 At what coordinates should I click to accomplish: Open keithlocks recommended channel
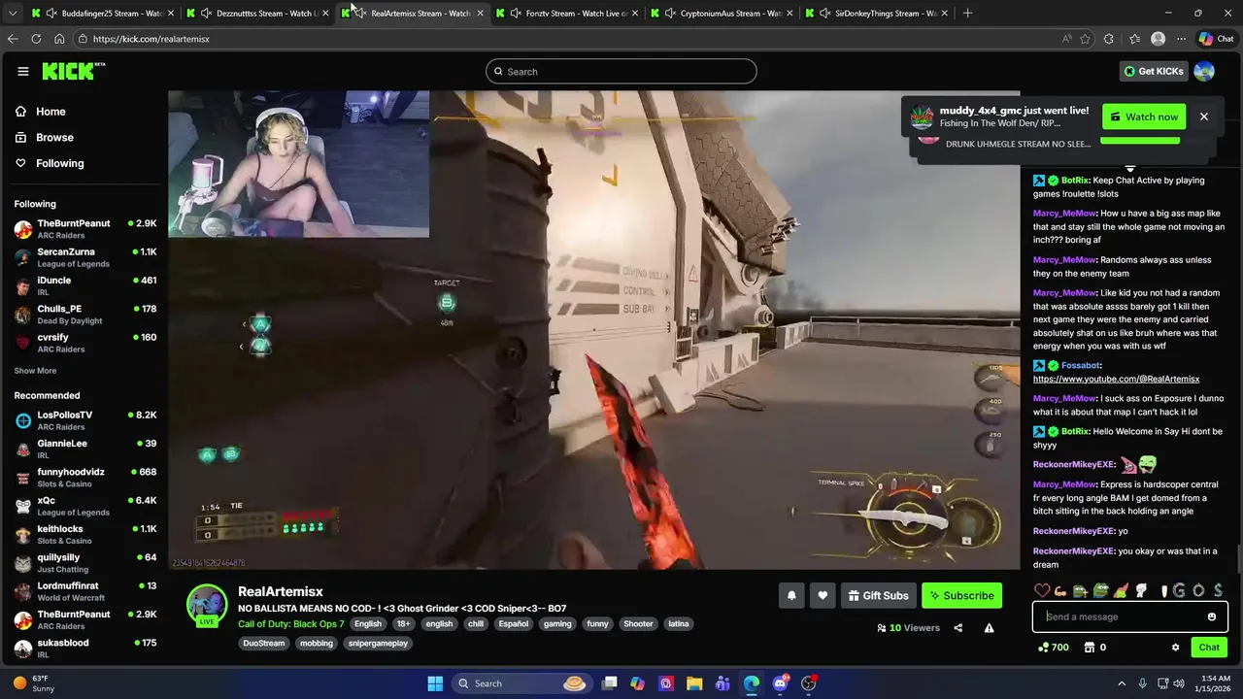(84, 534)
